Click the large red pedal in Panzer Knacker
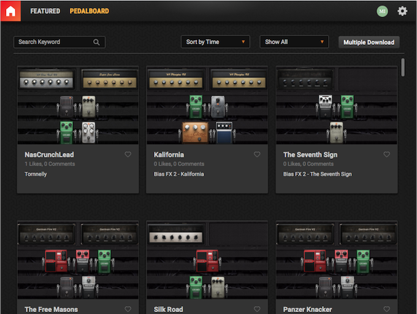 click(315, 261)
